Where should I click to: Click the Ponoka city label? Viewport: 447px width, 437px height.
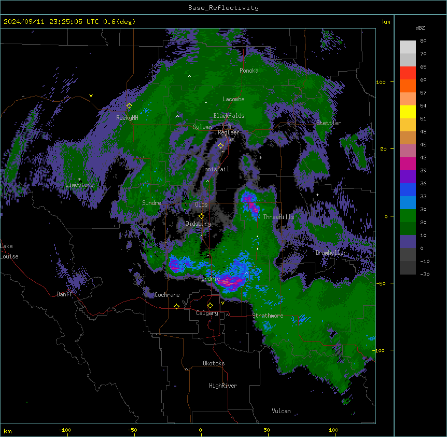click(x=249, y=71)
